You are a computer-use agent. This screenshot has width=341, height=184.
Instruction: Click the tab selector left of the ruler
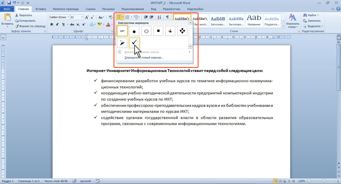point(3,37)
